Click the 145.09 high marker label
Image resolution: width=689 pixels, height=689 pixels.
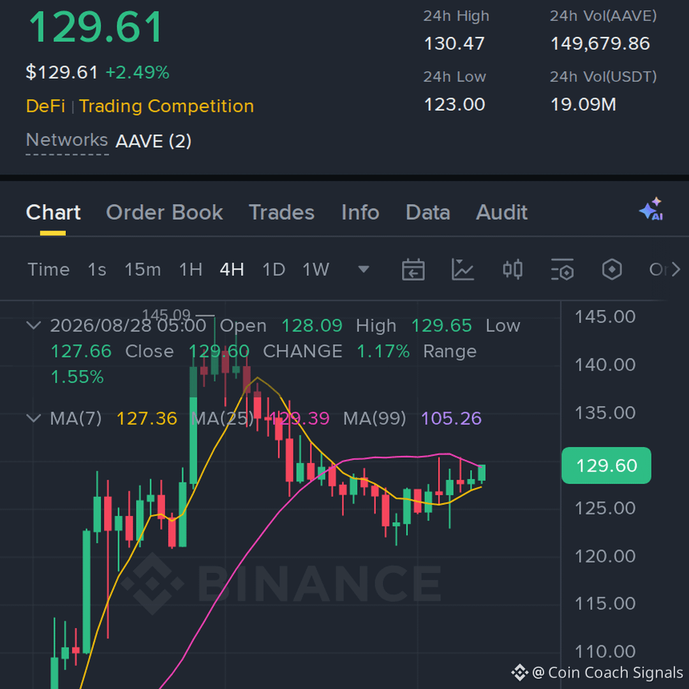click(x=166, y=315)
